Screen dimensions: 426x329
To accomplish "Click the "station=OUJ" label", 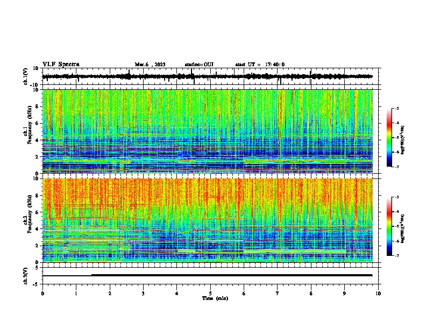I will pos(199,65).
